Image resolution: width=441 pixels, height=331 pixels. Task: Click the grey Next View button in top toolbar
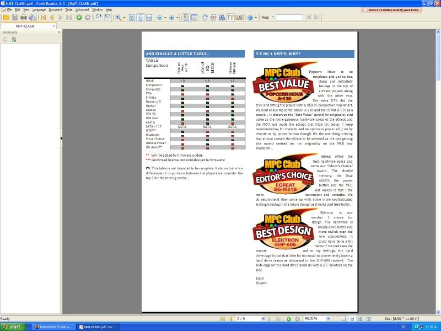point(88,18)
